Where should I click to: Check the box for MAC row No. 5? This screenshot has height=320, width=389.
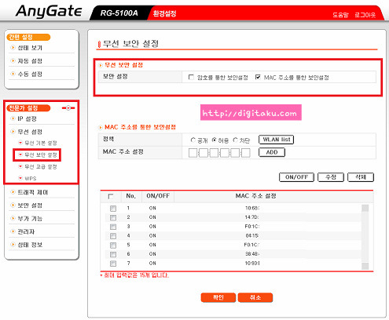[x=113, y=245]
